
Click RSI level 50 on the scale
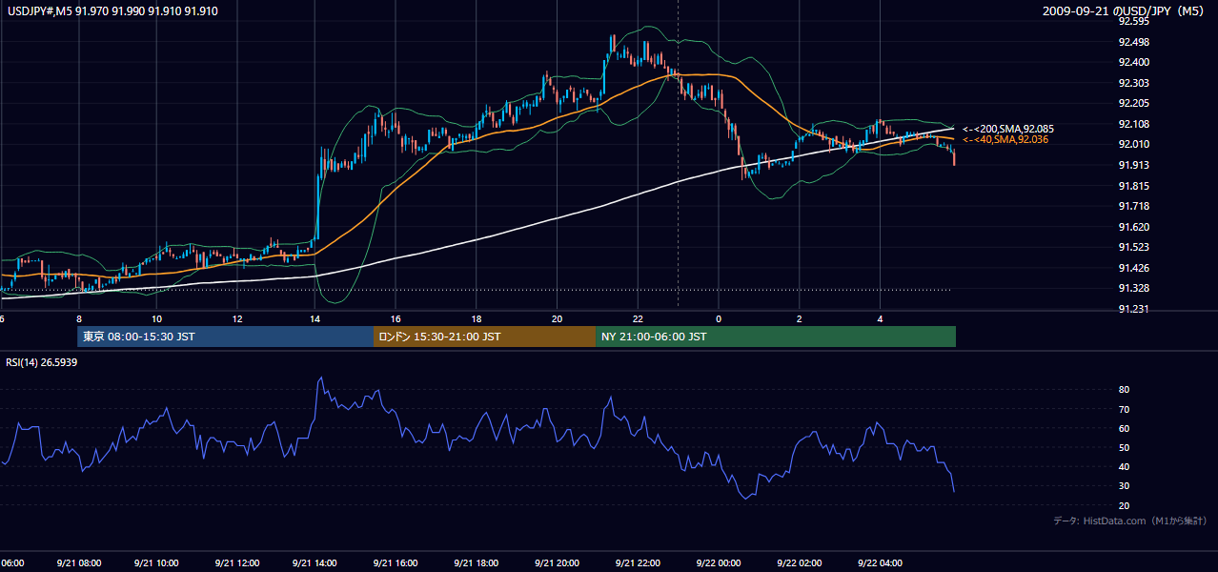(1125, 447)
